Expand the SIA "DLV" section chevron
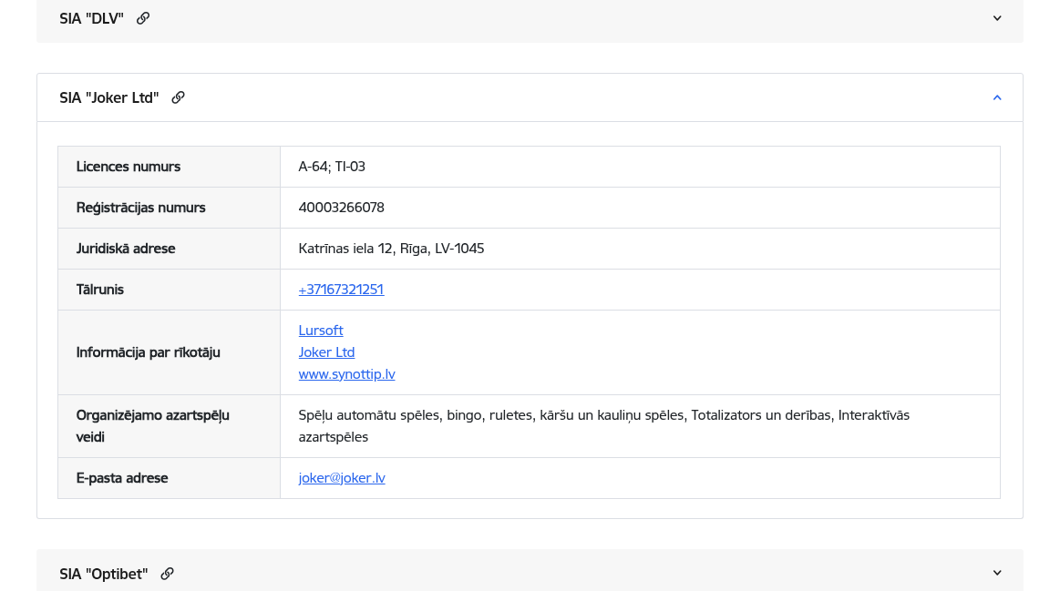Screen dimensions: 1060x591 (997, 18)
